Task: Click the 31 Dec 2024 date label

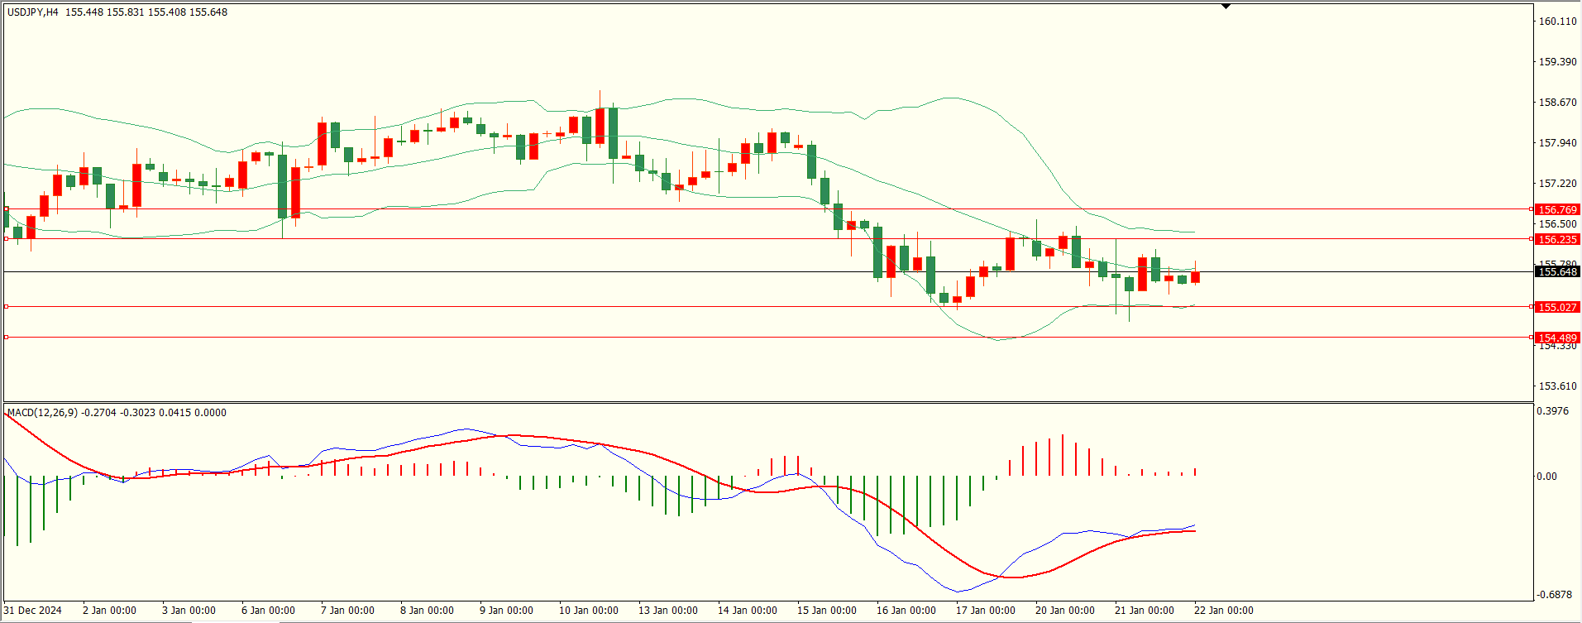Action: tap(33, 611)
